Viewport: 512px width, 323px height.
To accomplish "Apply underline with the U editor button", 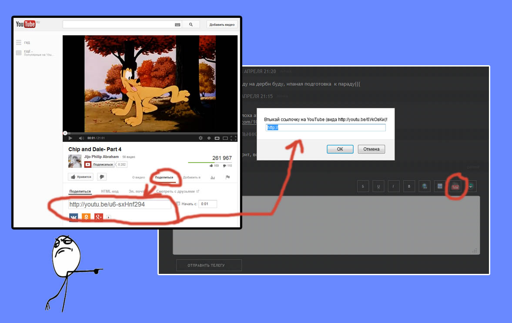I will 378,186.
